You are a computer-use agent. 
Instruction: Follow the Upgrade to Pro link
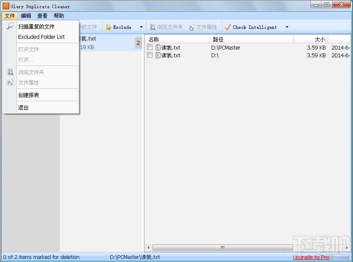pyautogui.click(x=311, y=257)
